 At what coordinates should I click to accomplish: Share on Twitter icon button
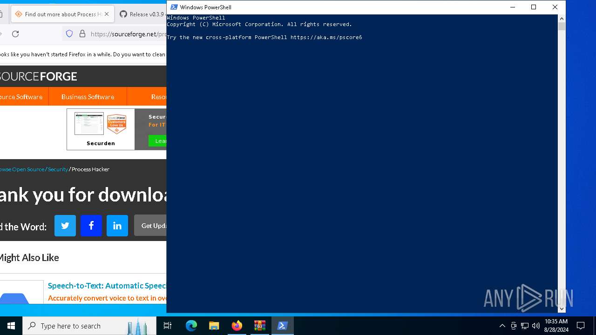tap(65, 225)
